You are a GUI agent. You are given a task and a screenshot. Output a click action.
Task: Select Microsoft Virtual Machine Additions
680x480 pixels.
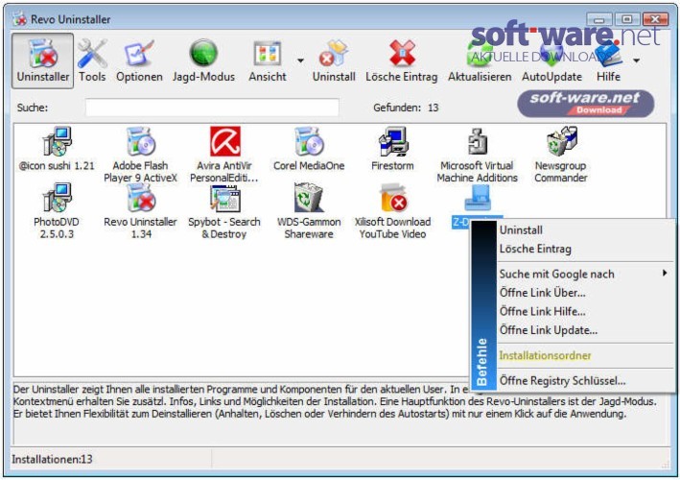[477, 155]
